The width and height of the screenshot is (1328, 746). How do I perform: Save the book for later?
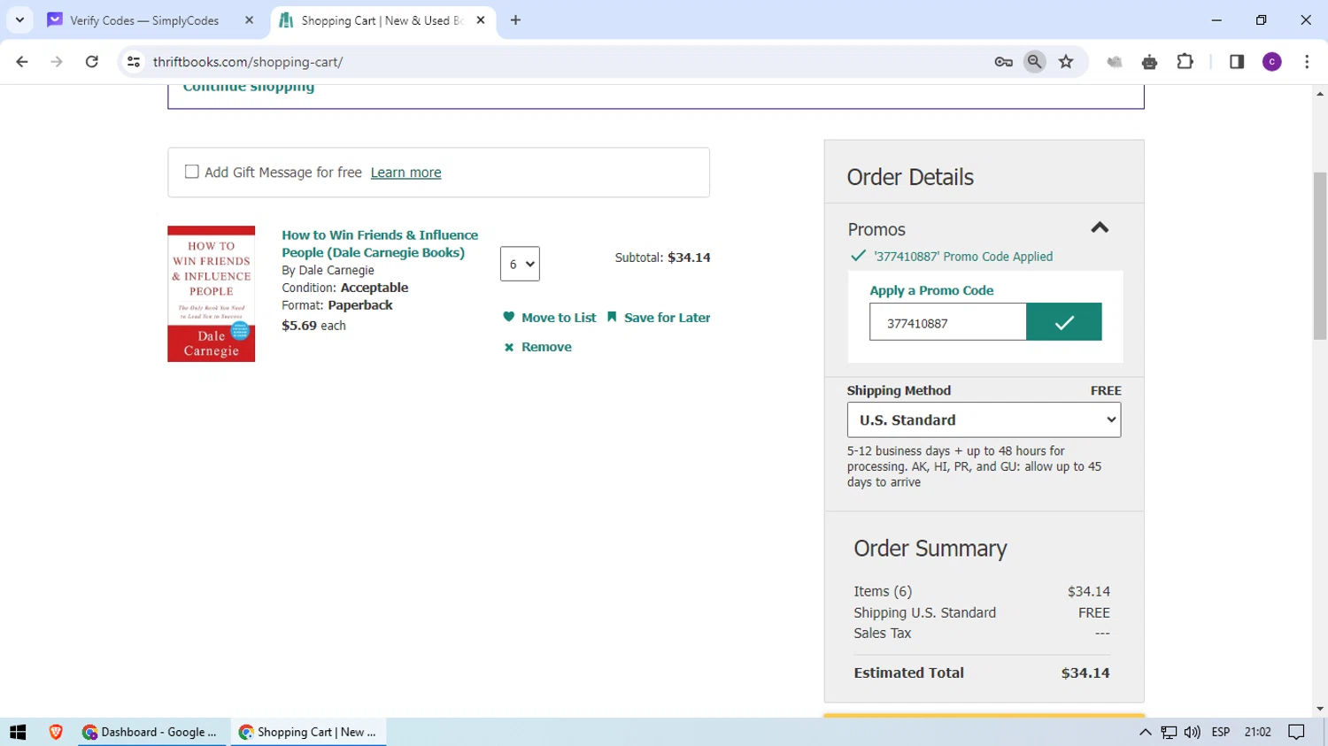click(659, 318)
